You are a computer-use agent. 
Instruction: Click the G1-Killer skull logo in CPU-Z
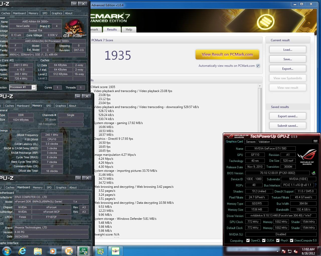click(x=75, y=28)
